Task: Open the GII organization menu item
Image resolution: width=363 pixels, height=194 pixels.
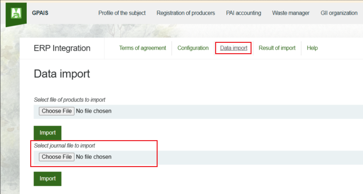Action: click(x=339, y=13)
